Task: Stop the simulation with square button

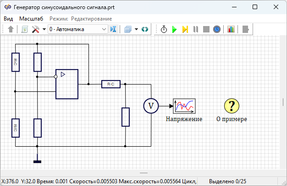Action: click(206, 29)
